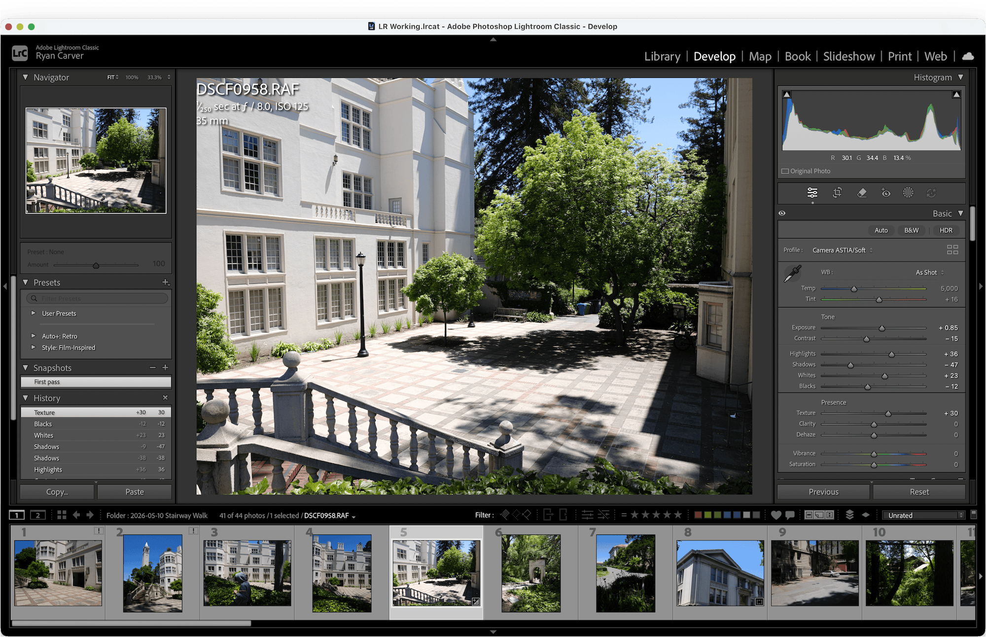Open the Masking tool
986x637 pixels.
(x=908, y=193)
